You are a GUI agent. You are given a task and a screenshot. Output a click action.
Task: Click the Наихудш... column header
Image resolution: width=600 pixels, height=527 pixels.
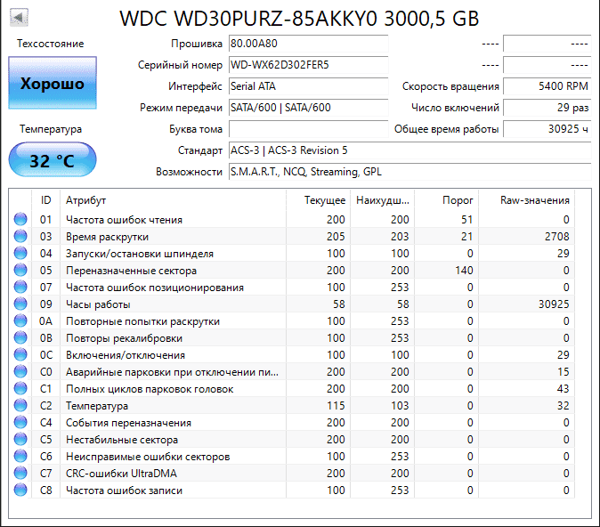(382, 200)
